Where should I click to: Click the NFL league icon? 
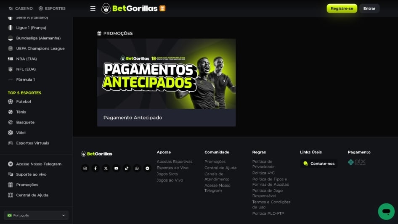point(11,69)
